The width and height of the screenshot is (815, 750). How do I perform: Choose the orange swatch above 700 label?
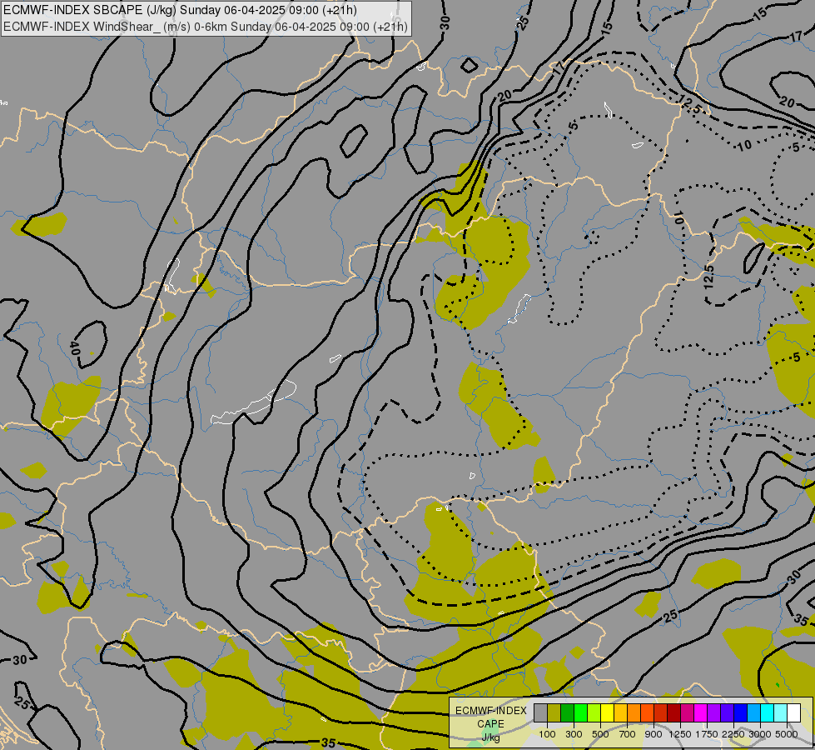click(634, 712)
